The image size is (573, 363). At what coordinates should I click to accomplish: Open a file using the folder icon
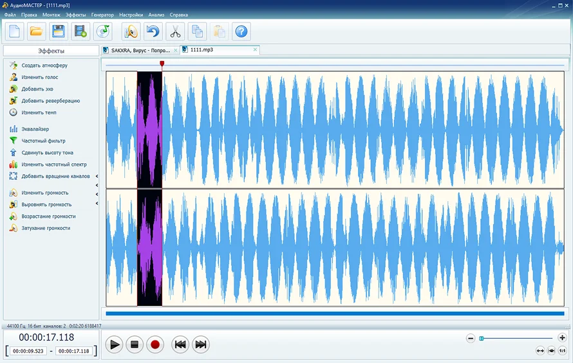coord(36,31)
